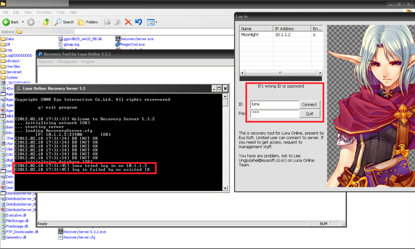This screenshot has height=249, width=415.
Task: Open the Program menu in Recovery Tool
Action: [88, 62]
